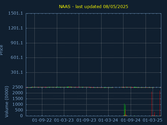The width and height of the screenshot is (167, 125).
Task: Click the chart title NAAS last updated 08/05/2025
Action: 93,7
